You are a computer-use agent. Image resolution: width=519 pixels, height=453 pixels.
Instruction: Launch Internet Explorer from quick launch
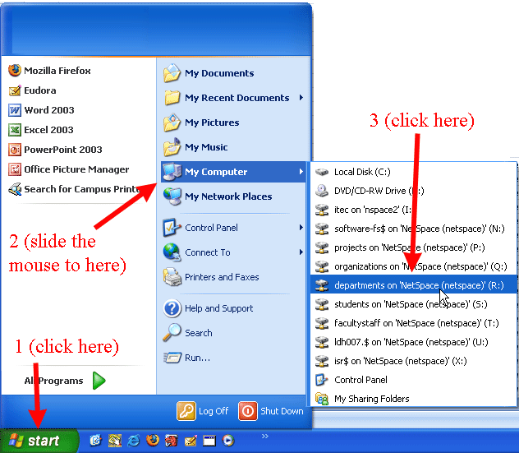click(134, 440)
